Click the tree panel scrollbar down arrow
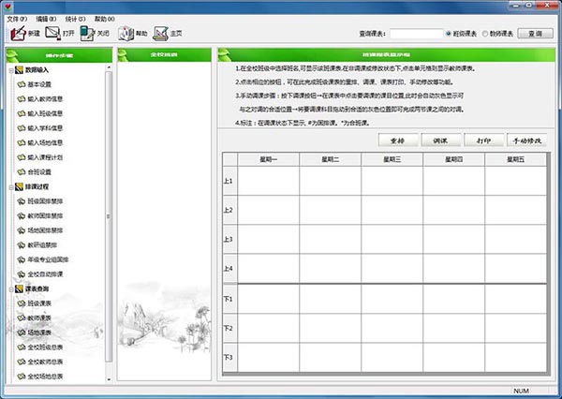 click(x=109, y=379)
